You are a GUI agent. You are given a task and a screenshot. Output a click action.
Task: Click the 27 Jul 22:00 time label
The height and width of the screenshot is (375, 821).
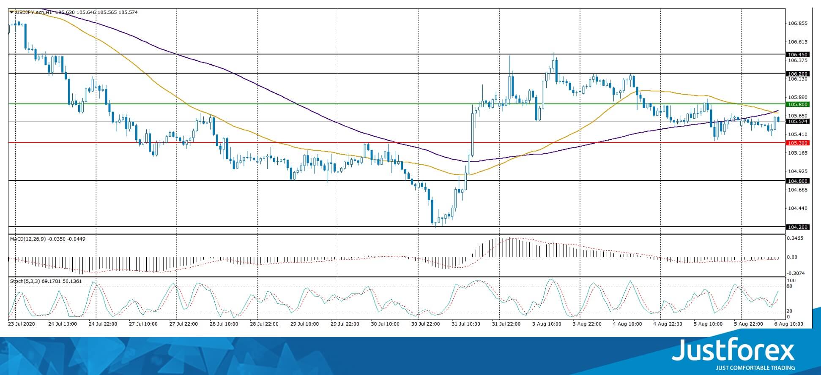click(183, 324)
